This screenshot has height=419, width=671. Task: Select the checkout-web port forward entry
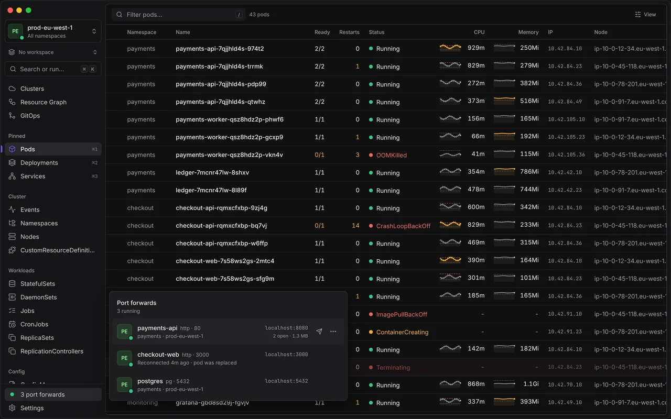(228, 358)
